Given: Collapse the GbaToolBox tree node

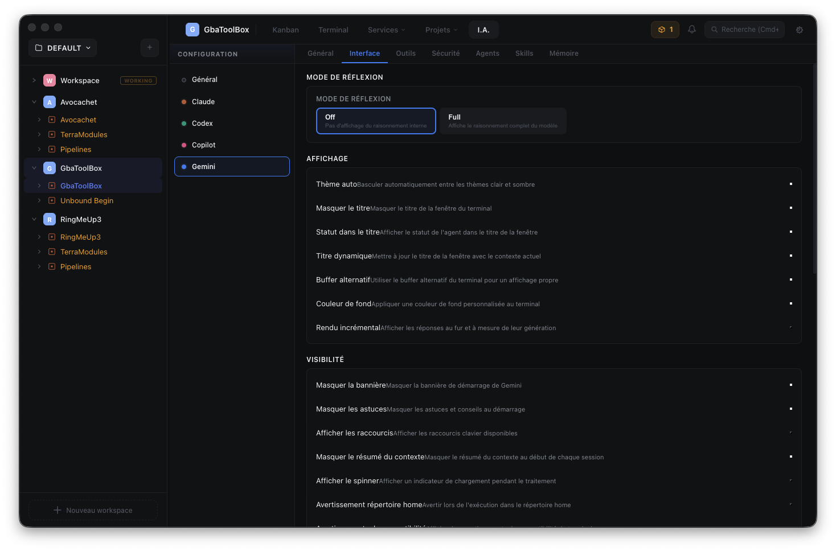Looking at the screenshot, I should click(34, 168).
